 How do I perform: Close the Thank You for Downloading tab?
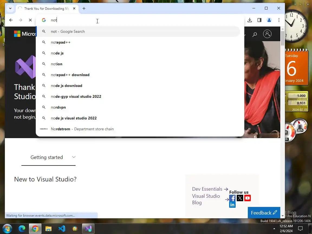[74, 9]
